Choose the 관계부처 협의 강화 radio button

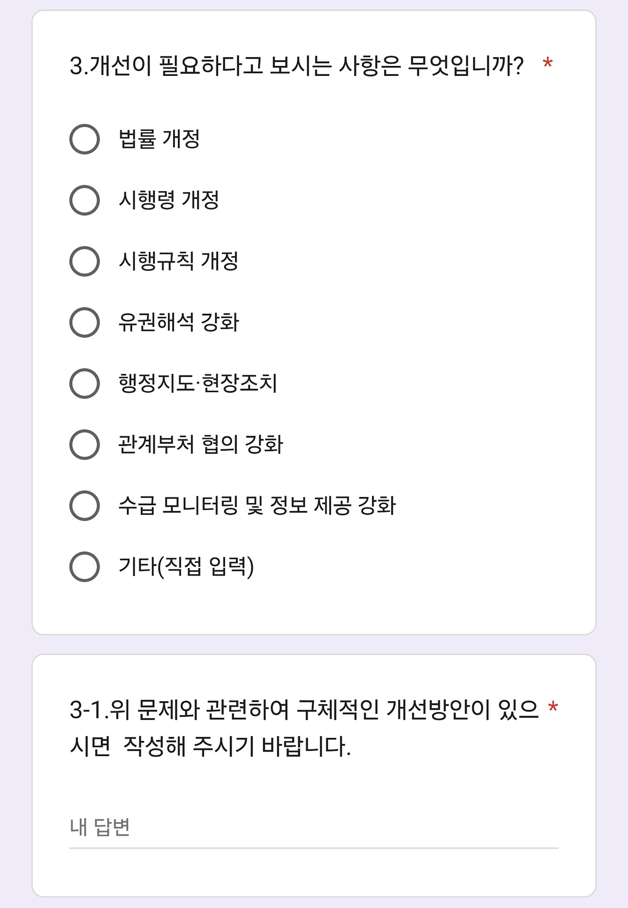click(84, 445)
